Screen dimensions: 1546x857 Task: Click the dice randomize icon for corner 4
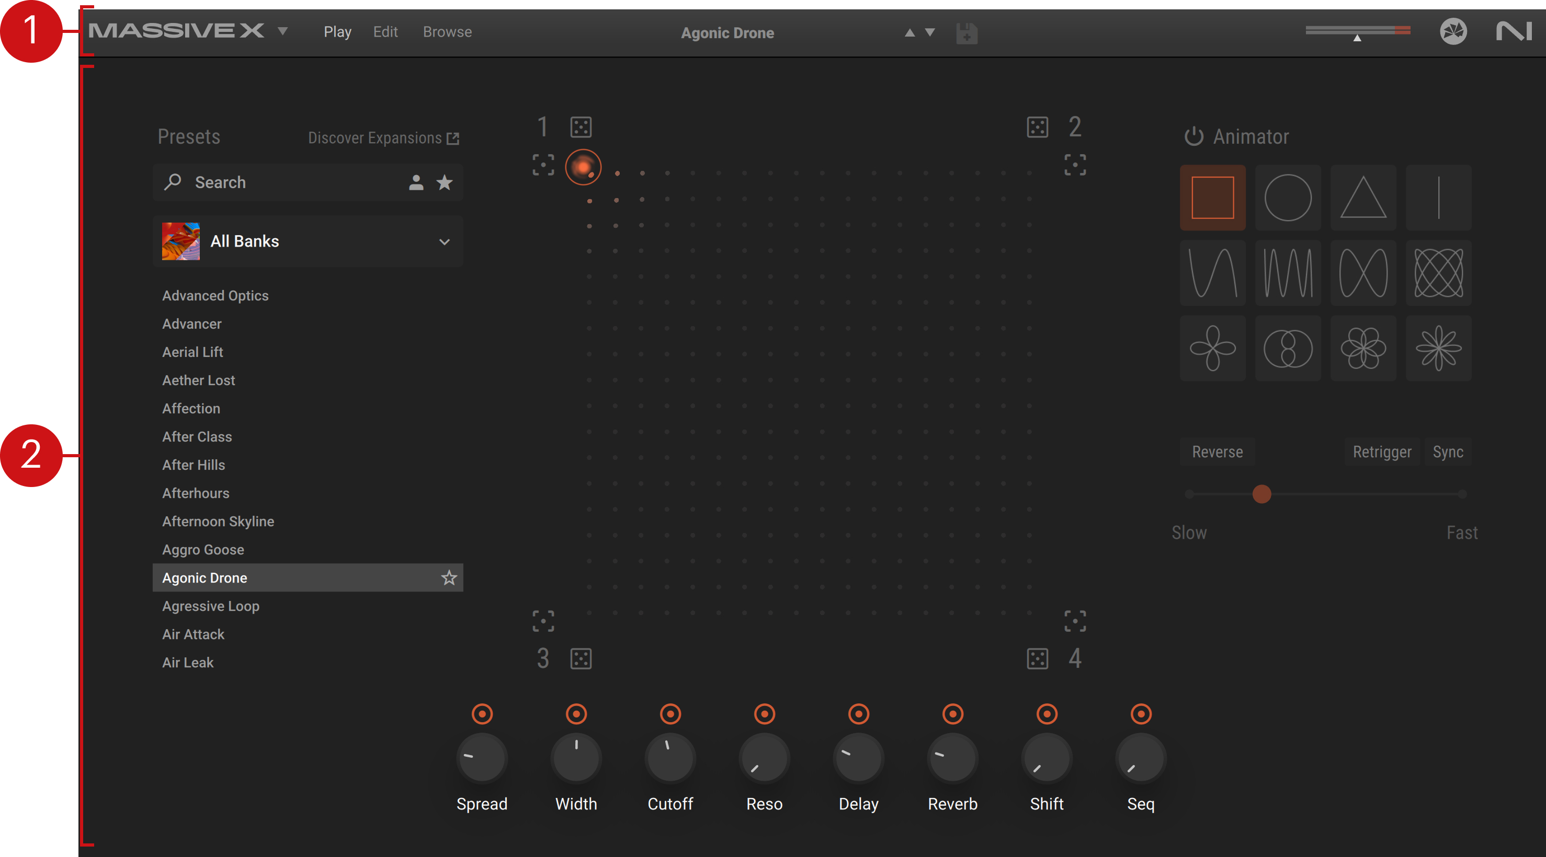[1037, 658]
